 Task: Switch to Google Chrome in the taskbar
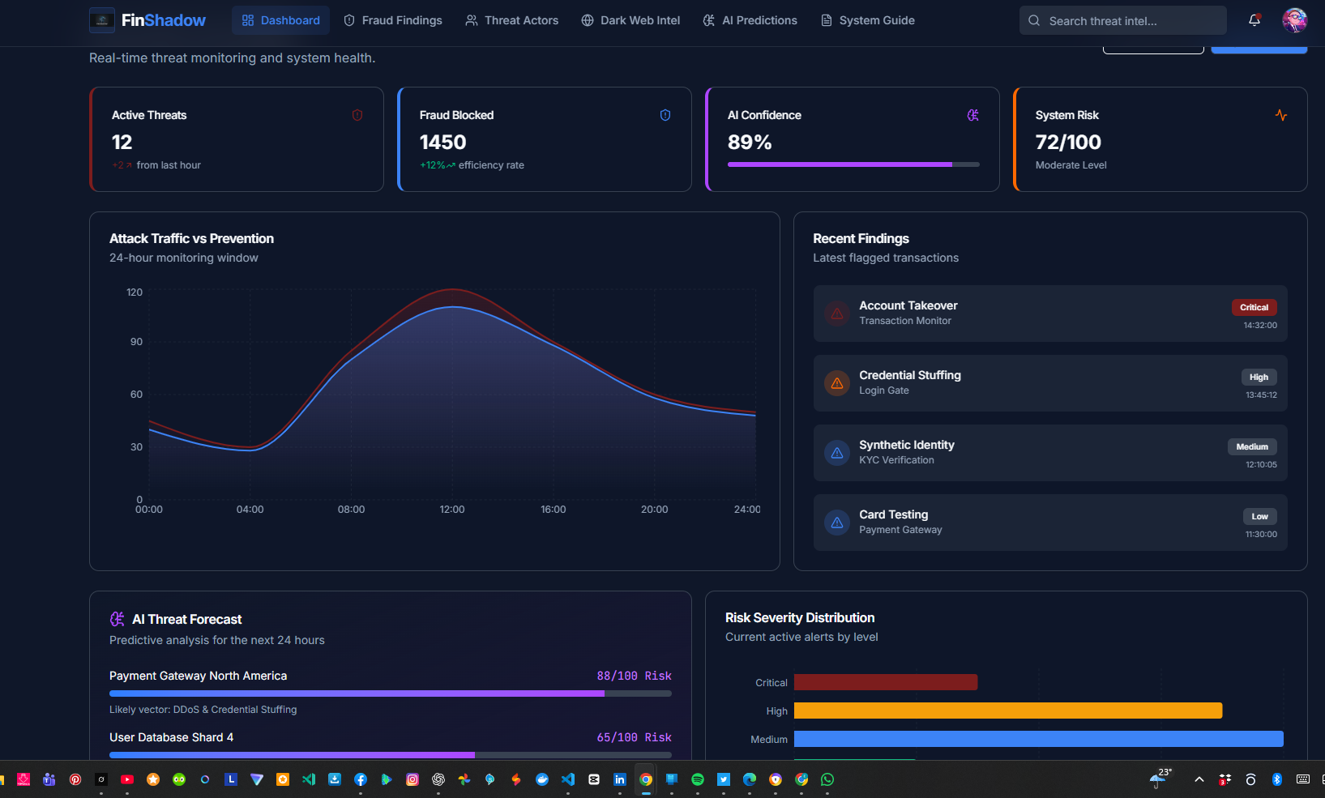point(646,779)
